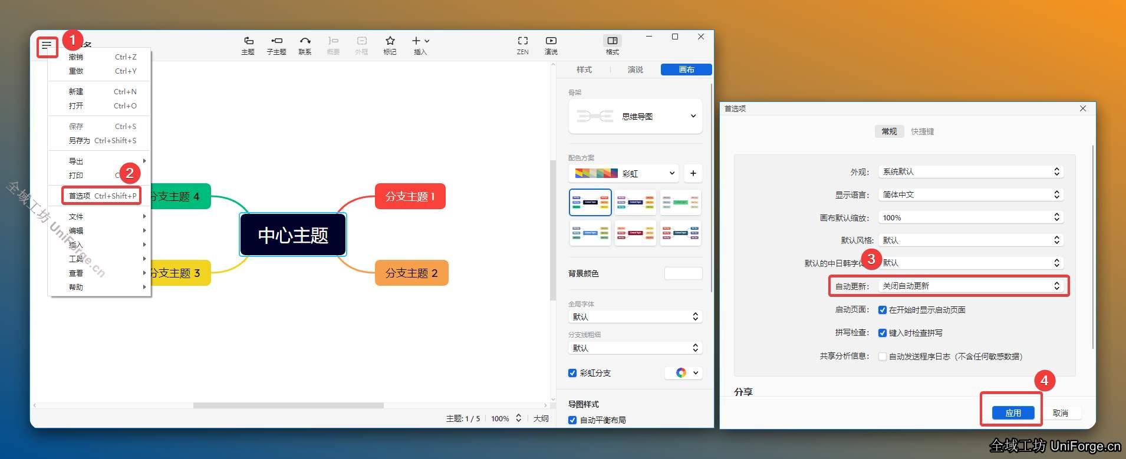The height and width of the screenshot is (459, 1126).
Task: Choose 另存为 save as menu item
Action: pos(100,141)
